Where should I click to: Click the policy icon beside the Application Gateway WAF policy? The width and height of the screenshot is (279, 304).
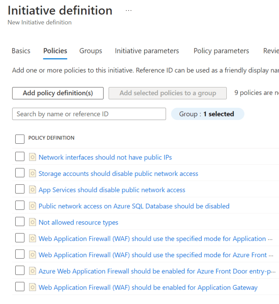point(32,287)
